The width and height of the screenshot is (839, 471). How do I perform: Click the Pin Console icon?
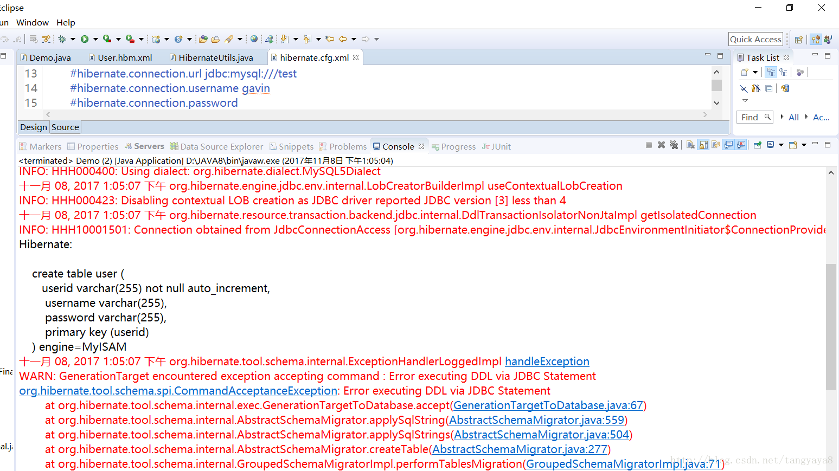point(757,145)
